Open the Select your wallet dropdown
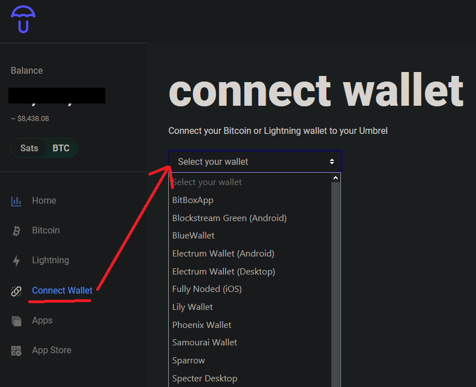This screenshot has width=476, height=387. (255, 161)
